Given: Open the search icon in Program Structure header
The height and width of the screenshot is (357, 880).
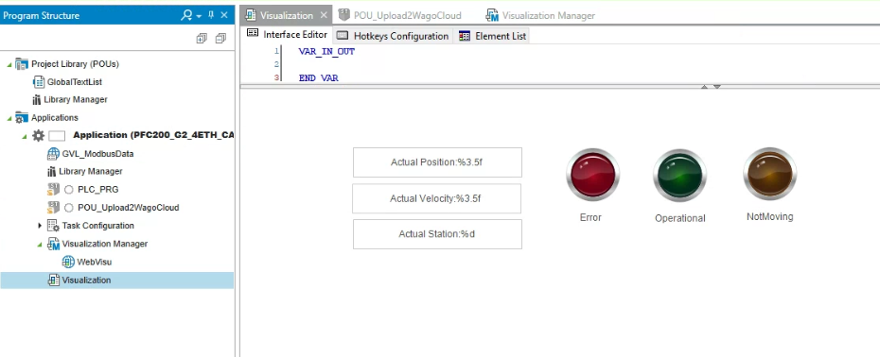Looking at the screenshot, I should click(186, 15).
